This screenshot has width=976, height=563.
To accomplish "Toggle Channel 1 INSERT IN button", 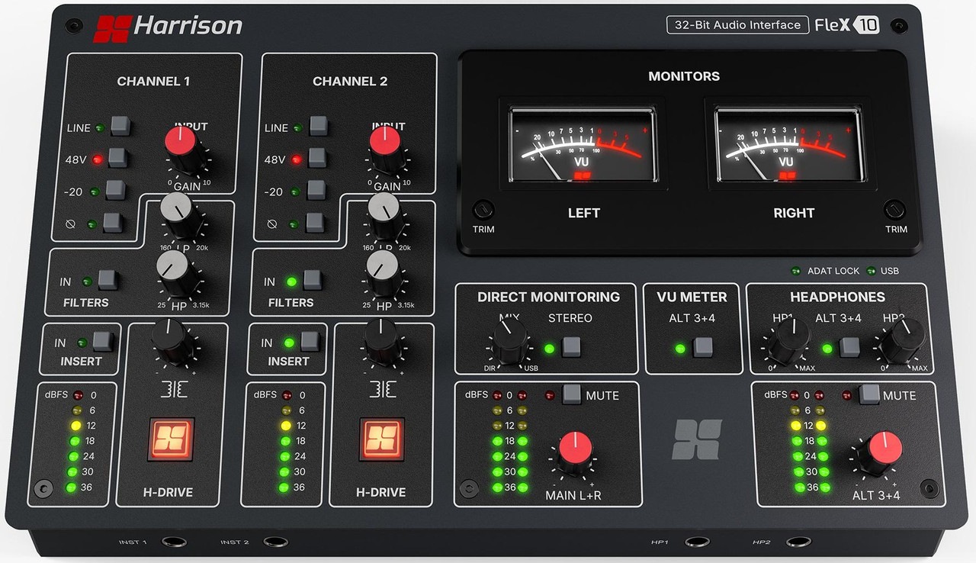I will (103, 341).
